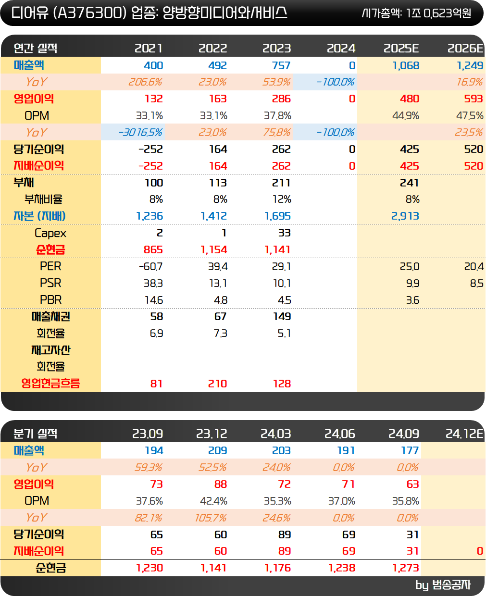Click the '연간 실적' section header
The image size is (486, 596).
coord(35,48)
